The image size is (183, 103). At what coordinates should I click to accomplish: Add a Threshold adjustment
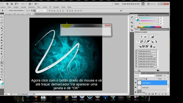pos(147,46)
